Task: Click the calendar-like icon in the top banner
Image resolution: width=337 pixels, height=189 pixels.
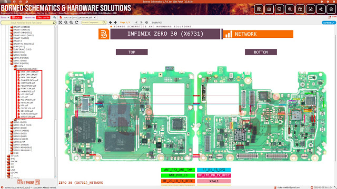Action: (x=300, y=9)
